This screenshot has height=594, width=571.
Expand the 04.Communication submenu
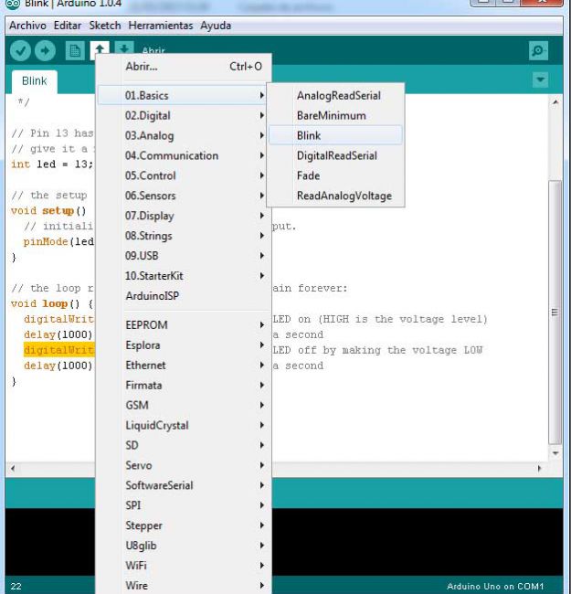(x=183, y=155)
